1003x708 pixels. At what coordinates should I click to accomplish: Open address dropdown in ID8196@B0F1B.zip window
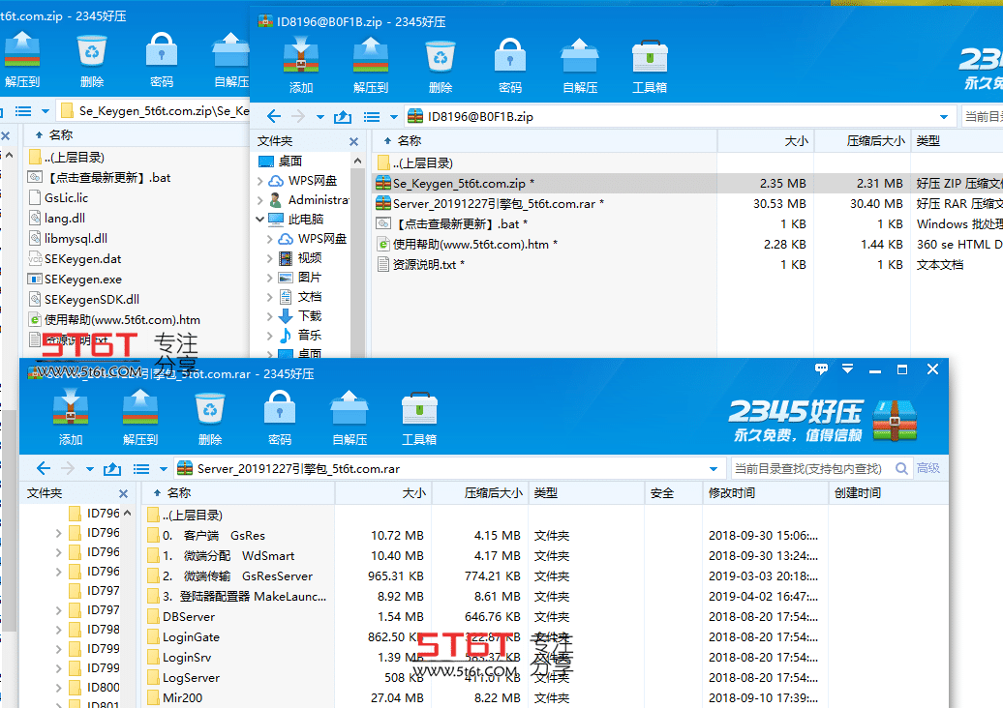pos(944,117)
